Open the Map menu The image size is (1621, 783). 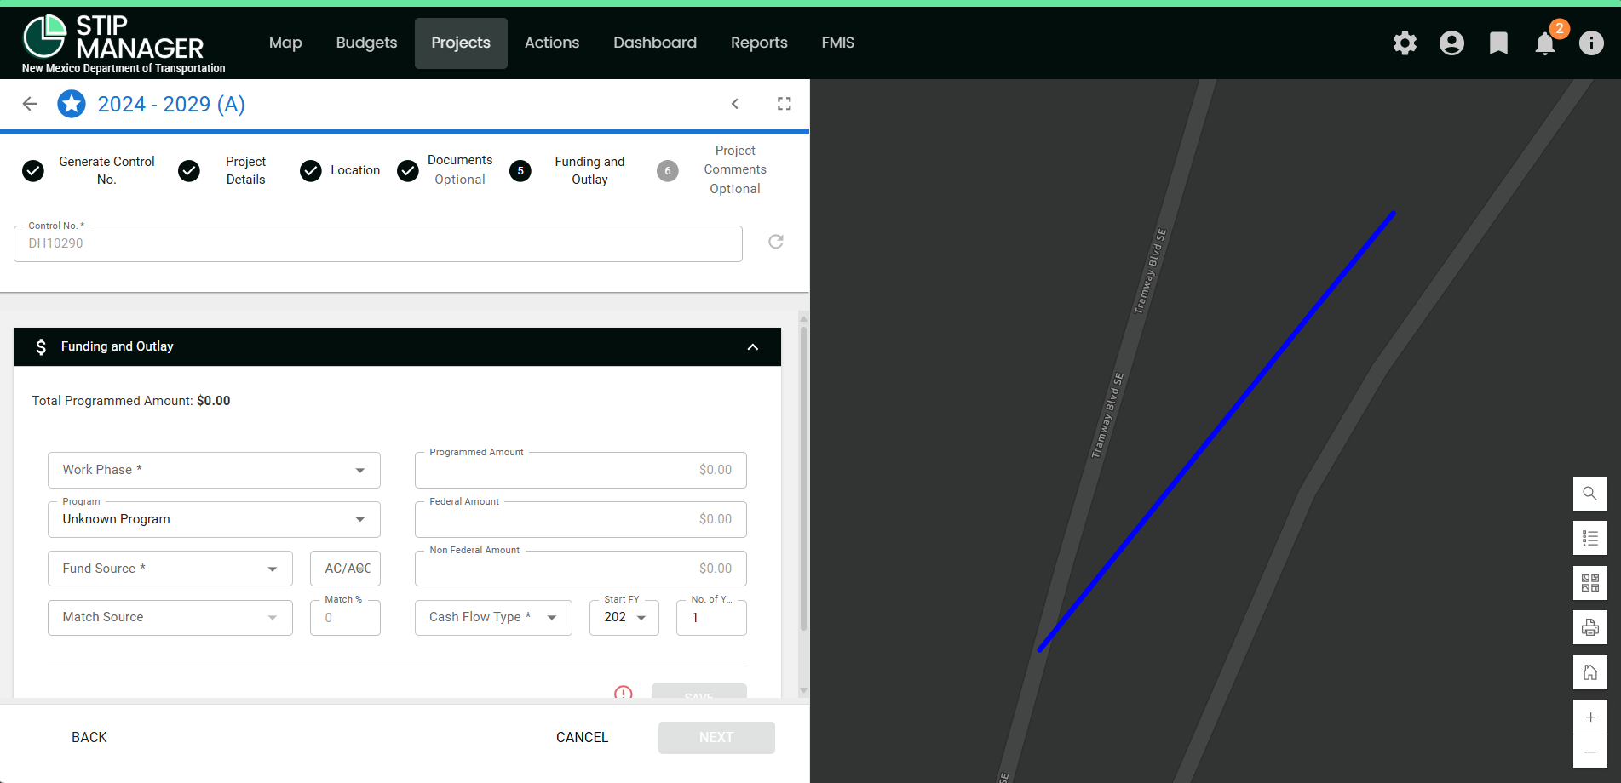[285, 43]
